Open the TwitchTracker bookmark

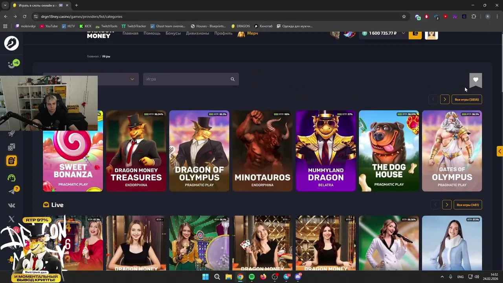click(134, 26)
